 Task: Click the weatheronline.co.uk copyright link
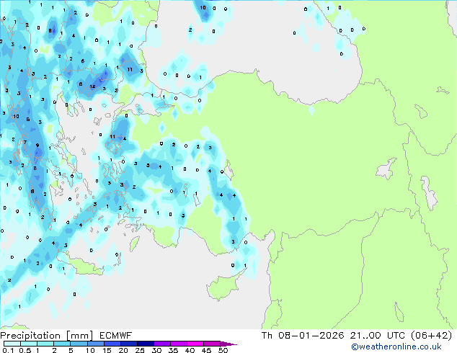click(396, 347)
